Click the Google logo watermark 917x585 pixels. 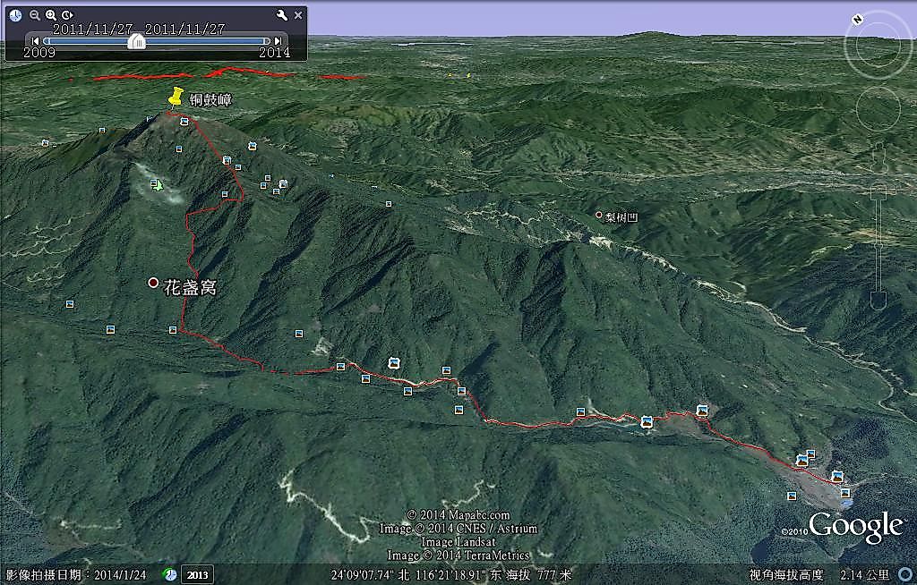tap(855, 526)
